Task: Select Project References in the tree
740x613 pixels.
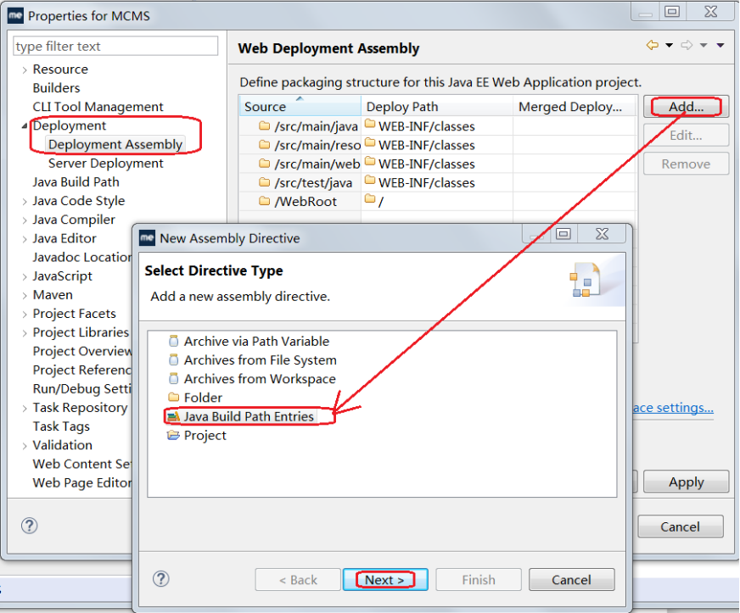Action: click(82, 371)
